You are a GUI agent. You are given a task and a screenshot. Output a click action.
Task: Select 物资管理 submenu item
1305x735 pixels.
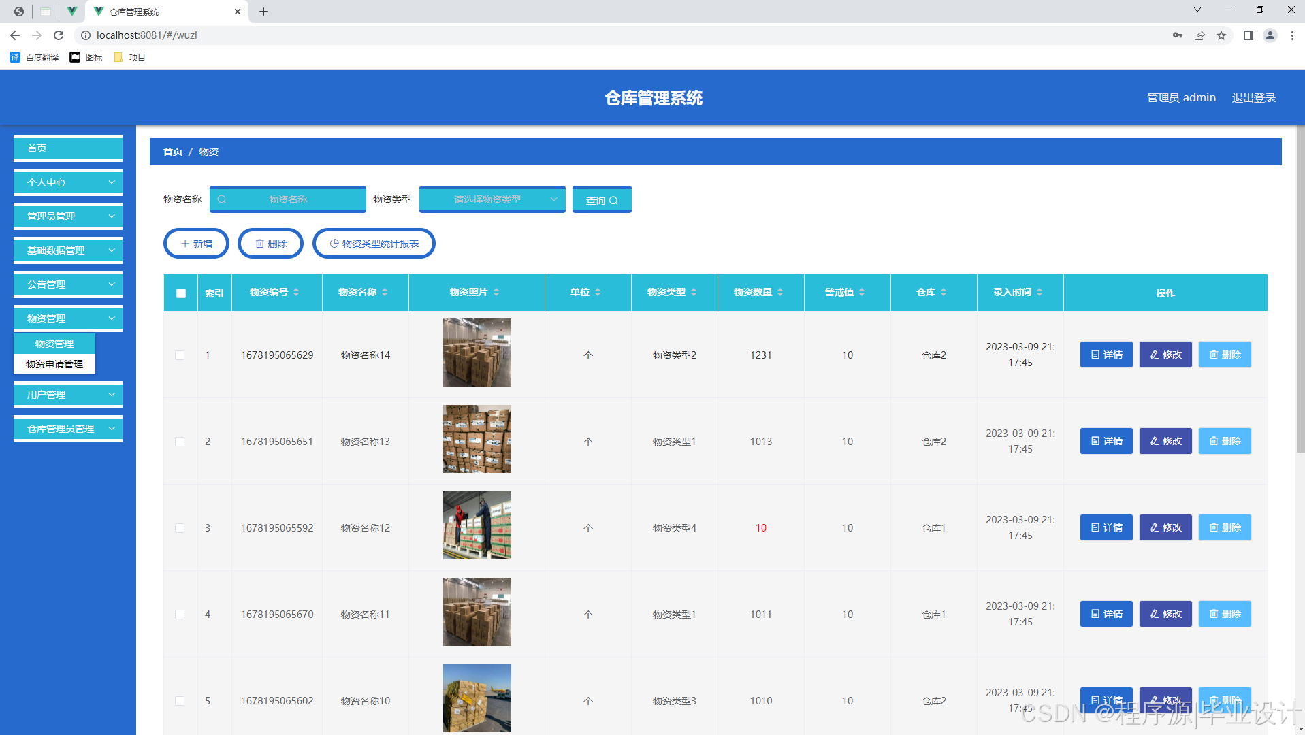coord(54,344)
